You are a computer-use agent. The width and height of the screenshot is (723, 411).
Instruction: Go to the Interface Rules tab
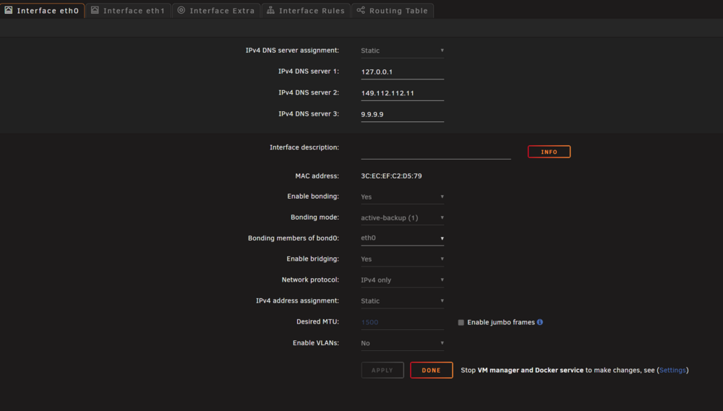click(x=306, y=10)
